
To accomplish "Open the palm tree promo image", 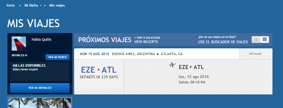I will pos(40,103).
